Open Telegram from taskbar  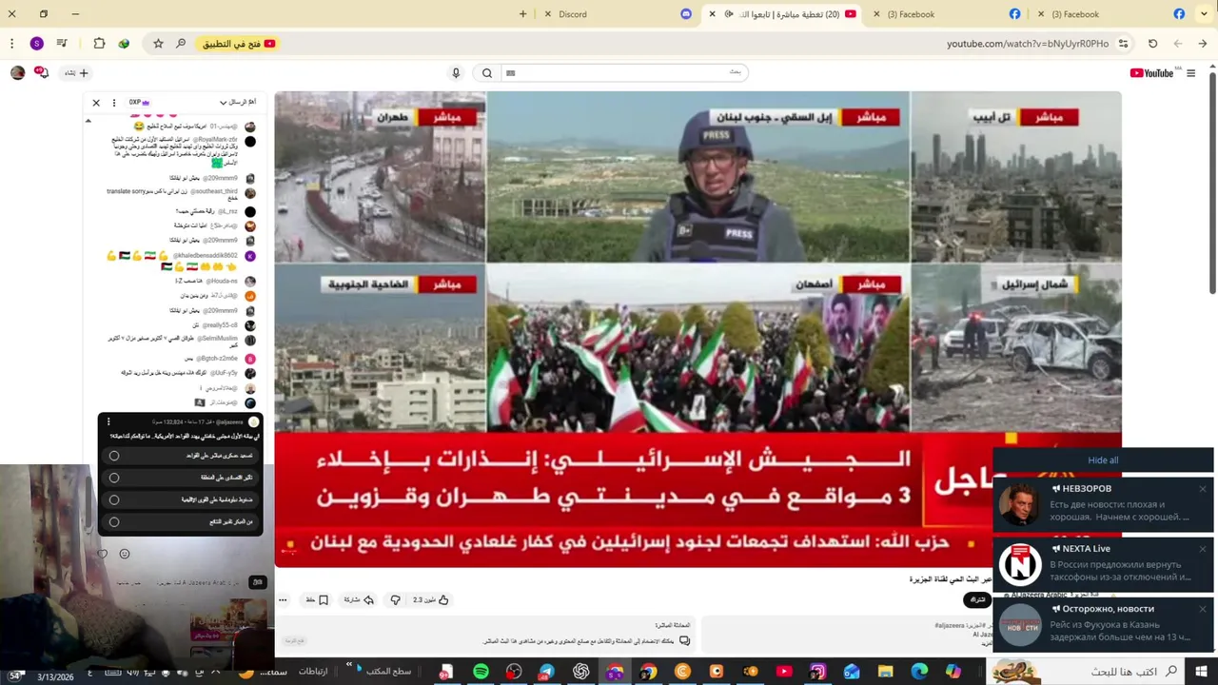pos(546,672)
